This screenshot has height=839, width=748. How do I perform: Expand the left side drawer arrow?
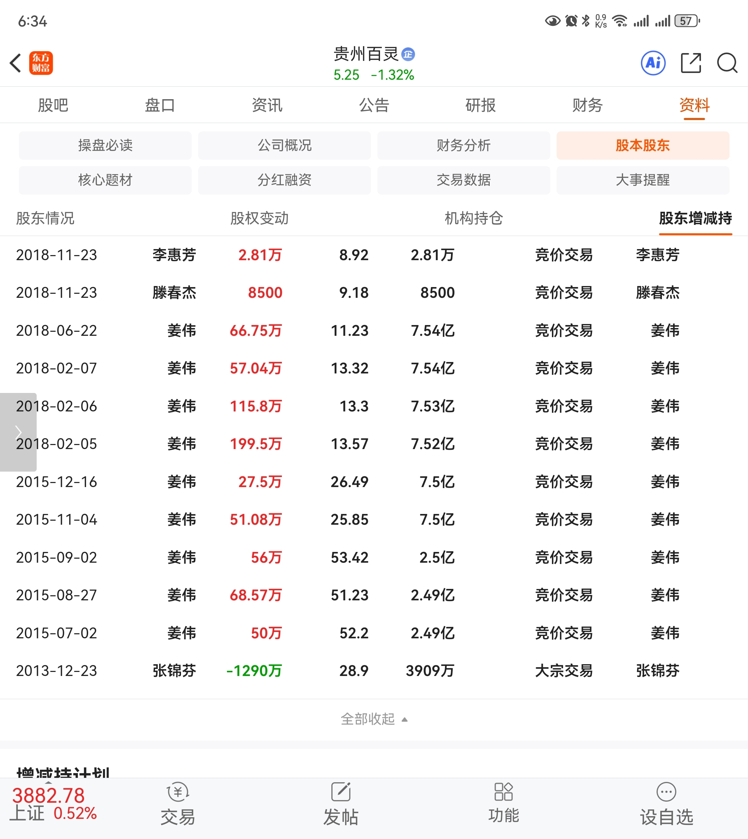click(18, 432)
